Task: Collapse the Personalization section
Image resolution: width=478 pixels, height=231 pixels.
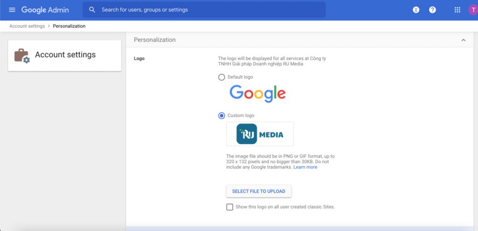Action: (x=464, y=40)
